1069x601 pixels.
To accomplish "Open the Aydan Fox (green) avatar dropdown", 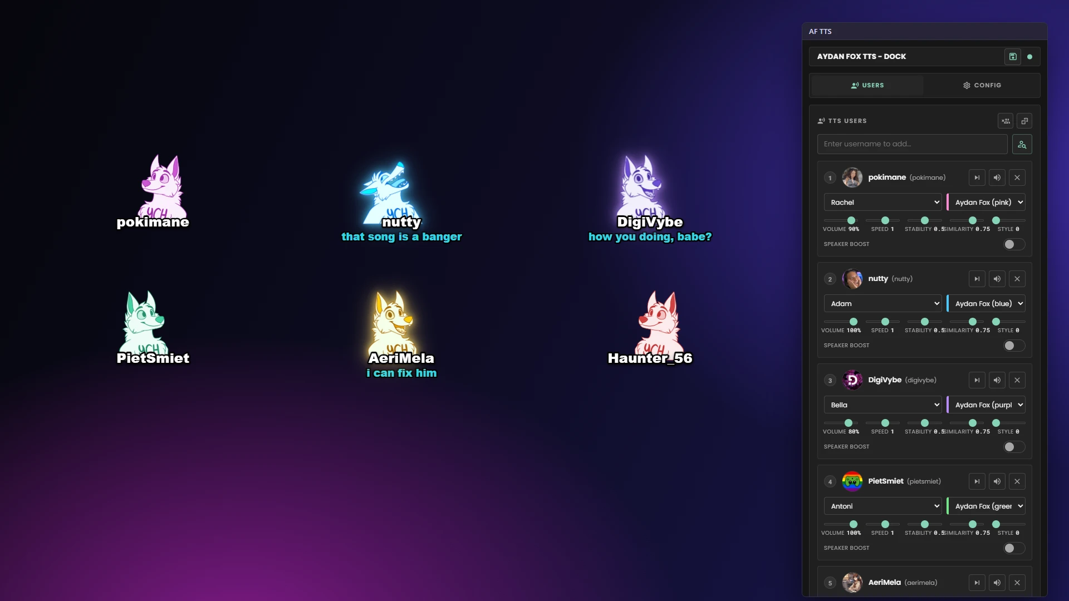I will point(987,506).
